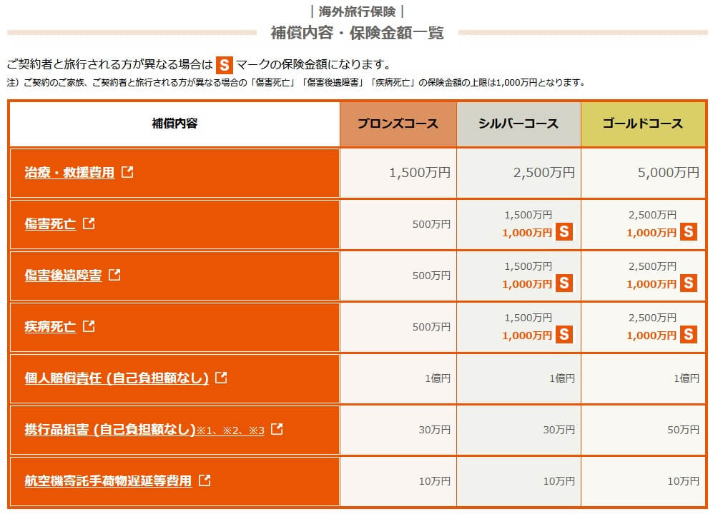Viewport: 713px width, 514px height.
Task: Click 500万円 in the 疾病死亡 row
Action: click(431, 327)
